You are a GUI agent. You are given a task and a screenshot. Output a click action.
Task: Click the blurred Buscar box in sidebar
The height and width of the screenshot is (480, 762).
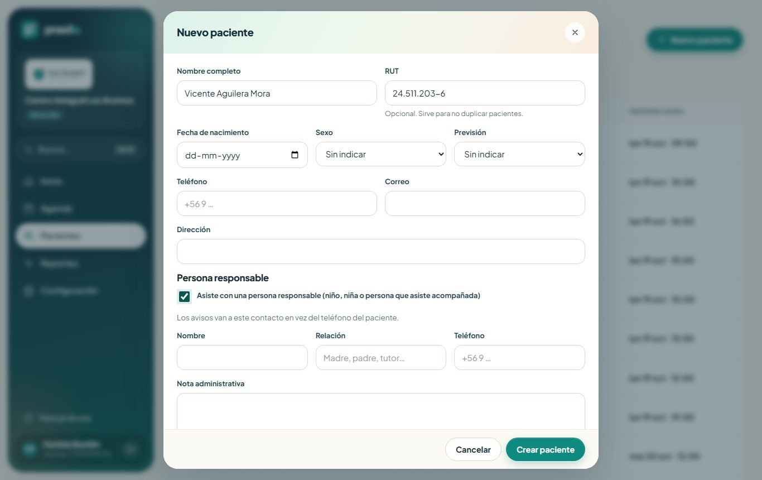[x=81, y=150]
